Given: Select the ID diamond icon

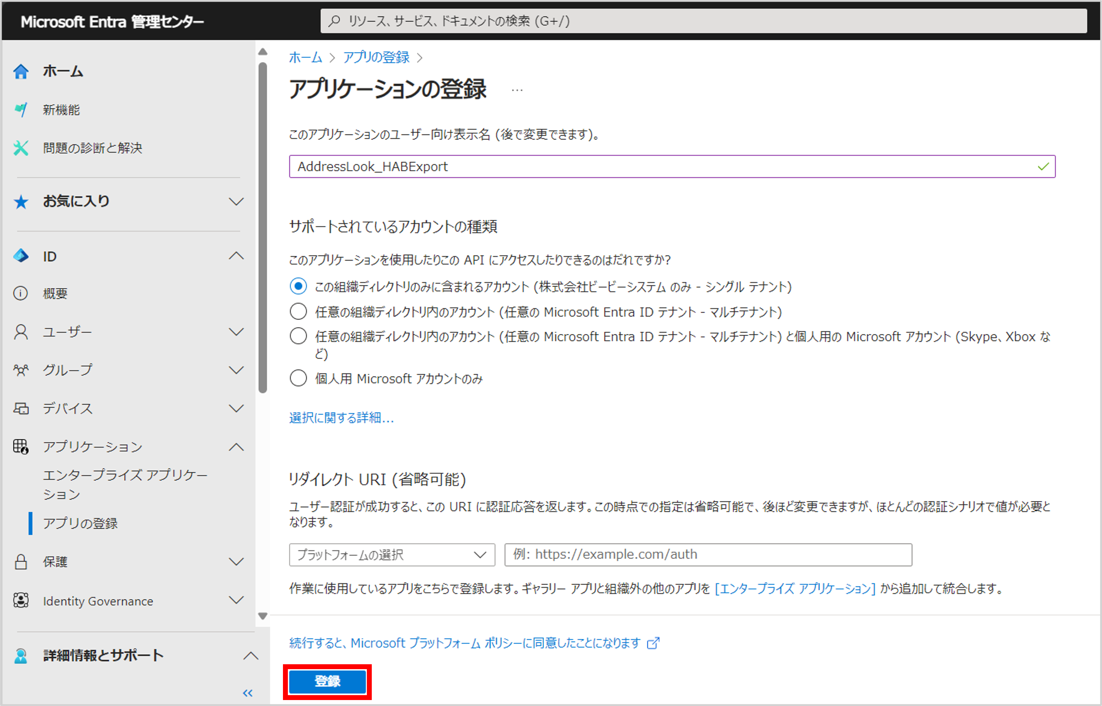Looking at the screenshot, I should pos(21,256).
